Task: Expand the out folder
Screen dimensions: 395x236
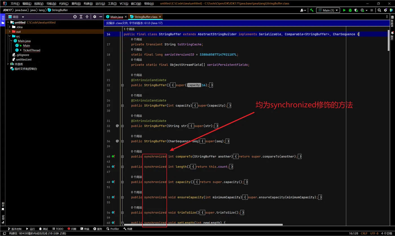Action: (10, 32)
